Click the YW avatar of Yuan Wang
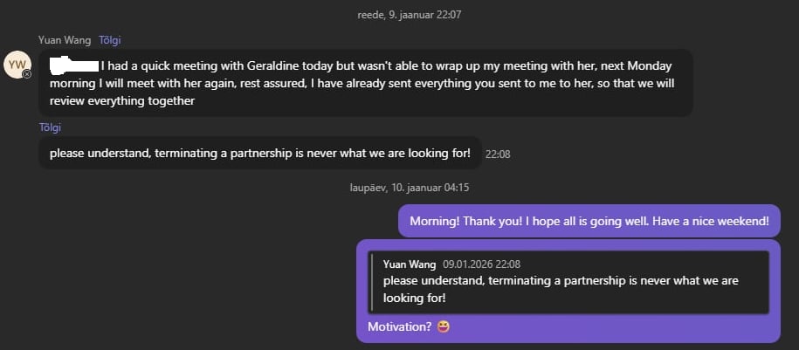This screenshot has height=350, width=799. pos(17,65)
